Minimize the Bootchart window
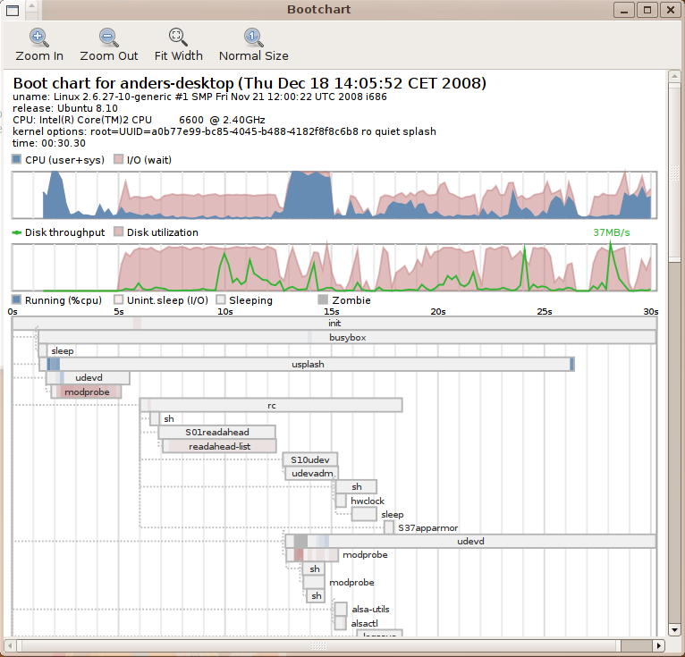685x657 pixels. click(624, 10)
